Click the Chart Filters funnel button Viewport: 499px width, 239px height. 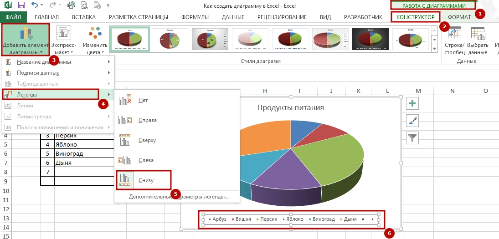click(x=413, y=138)
